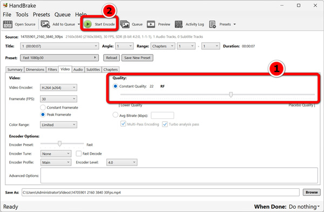Open the File menu

(7, 15)
